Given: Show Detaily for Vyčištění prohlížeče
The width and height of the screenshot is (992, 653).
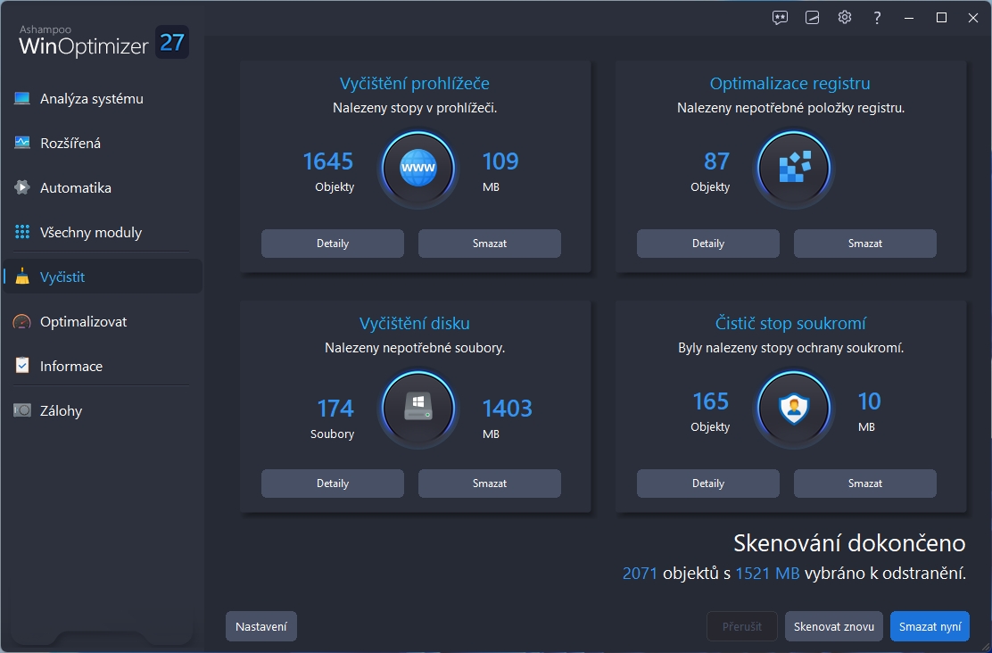Looking at the screenshot, I should point(333,244).
